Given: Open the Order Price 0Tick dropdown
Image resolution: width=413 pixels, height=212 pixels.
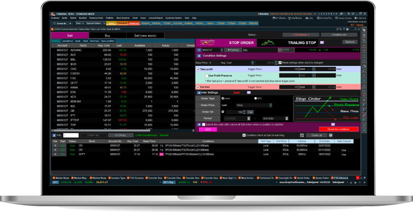Looking at the screenshot, I should pyautogui.click(x=270, y=105).
